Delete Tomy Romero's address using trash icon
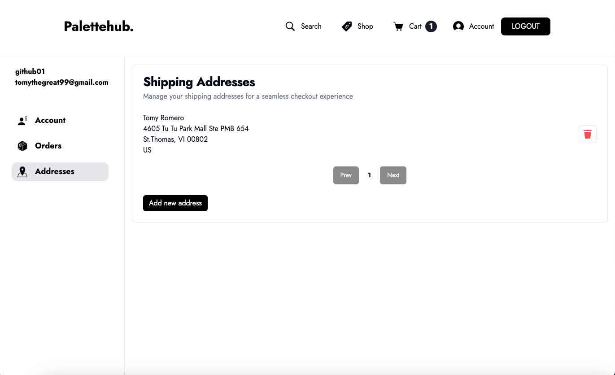This screenshot has height=375, width=615. pos(587,134)
